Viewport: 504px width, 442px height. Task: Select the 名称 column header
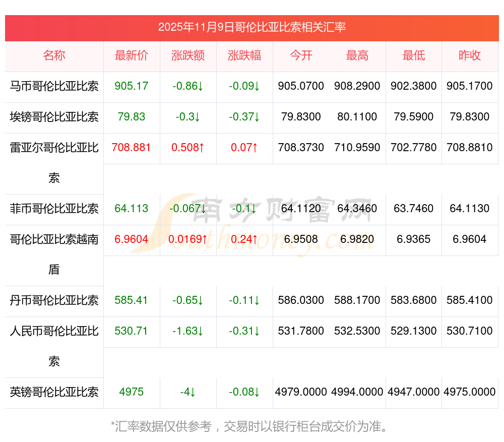(x=54, y=55)
